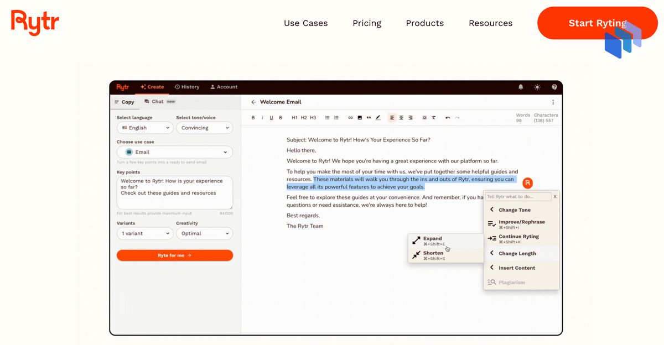Open the Resources menu in site navigation
The height and width of the screenshot is (345, 664).
tap(491, 23)
